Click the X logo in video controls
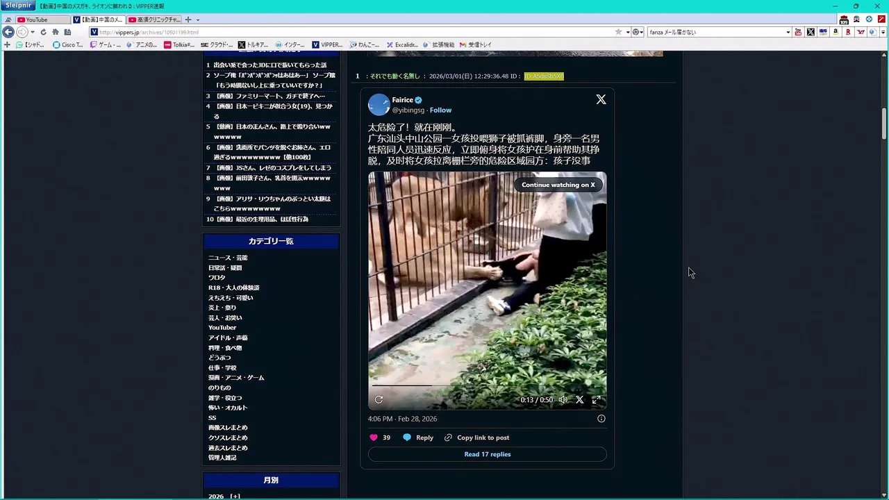 [x=579, y=399]
